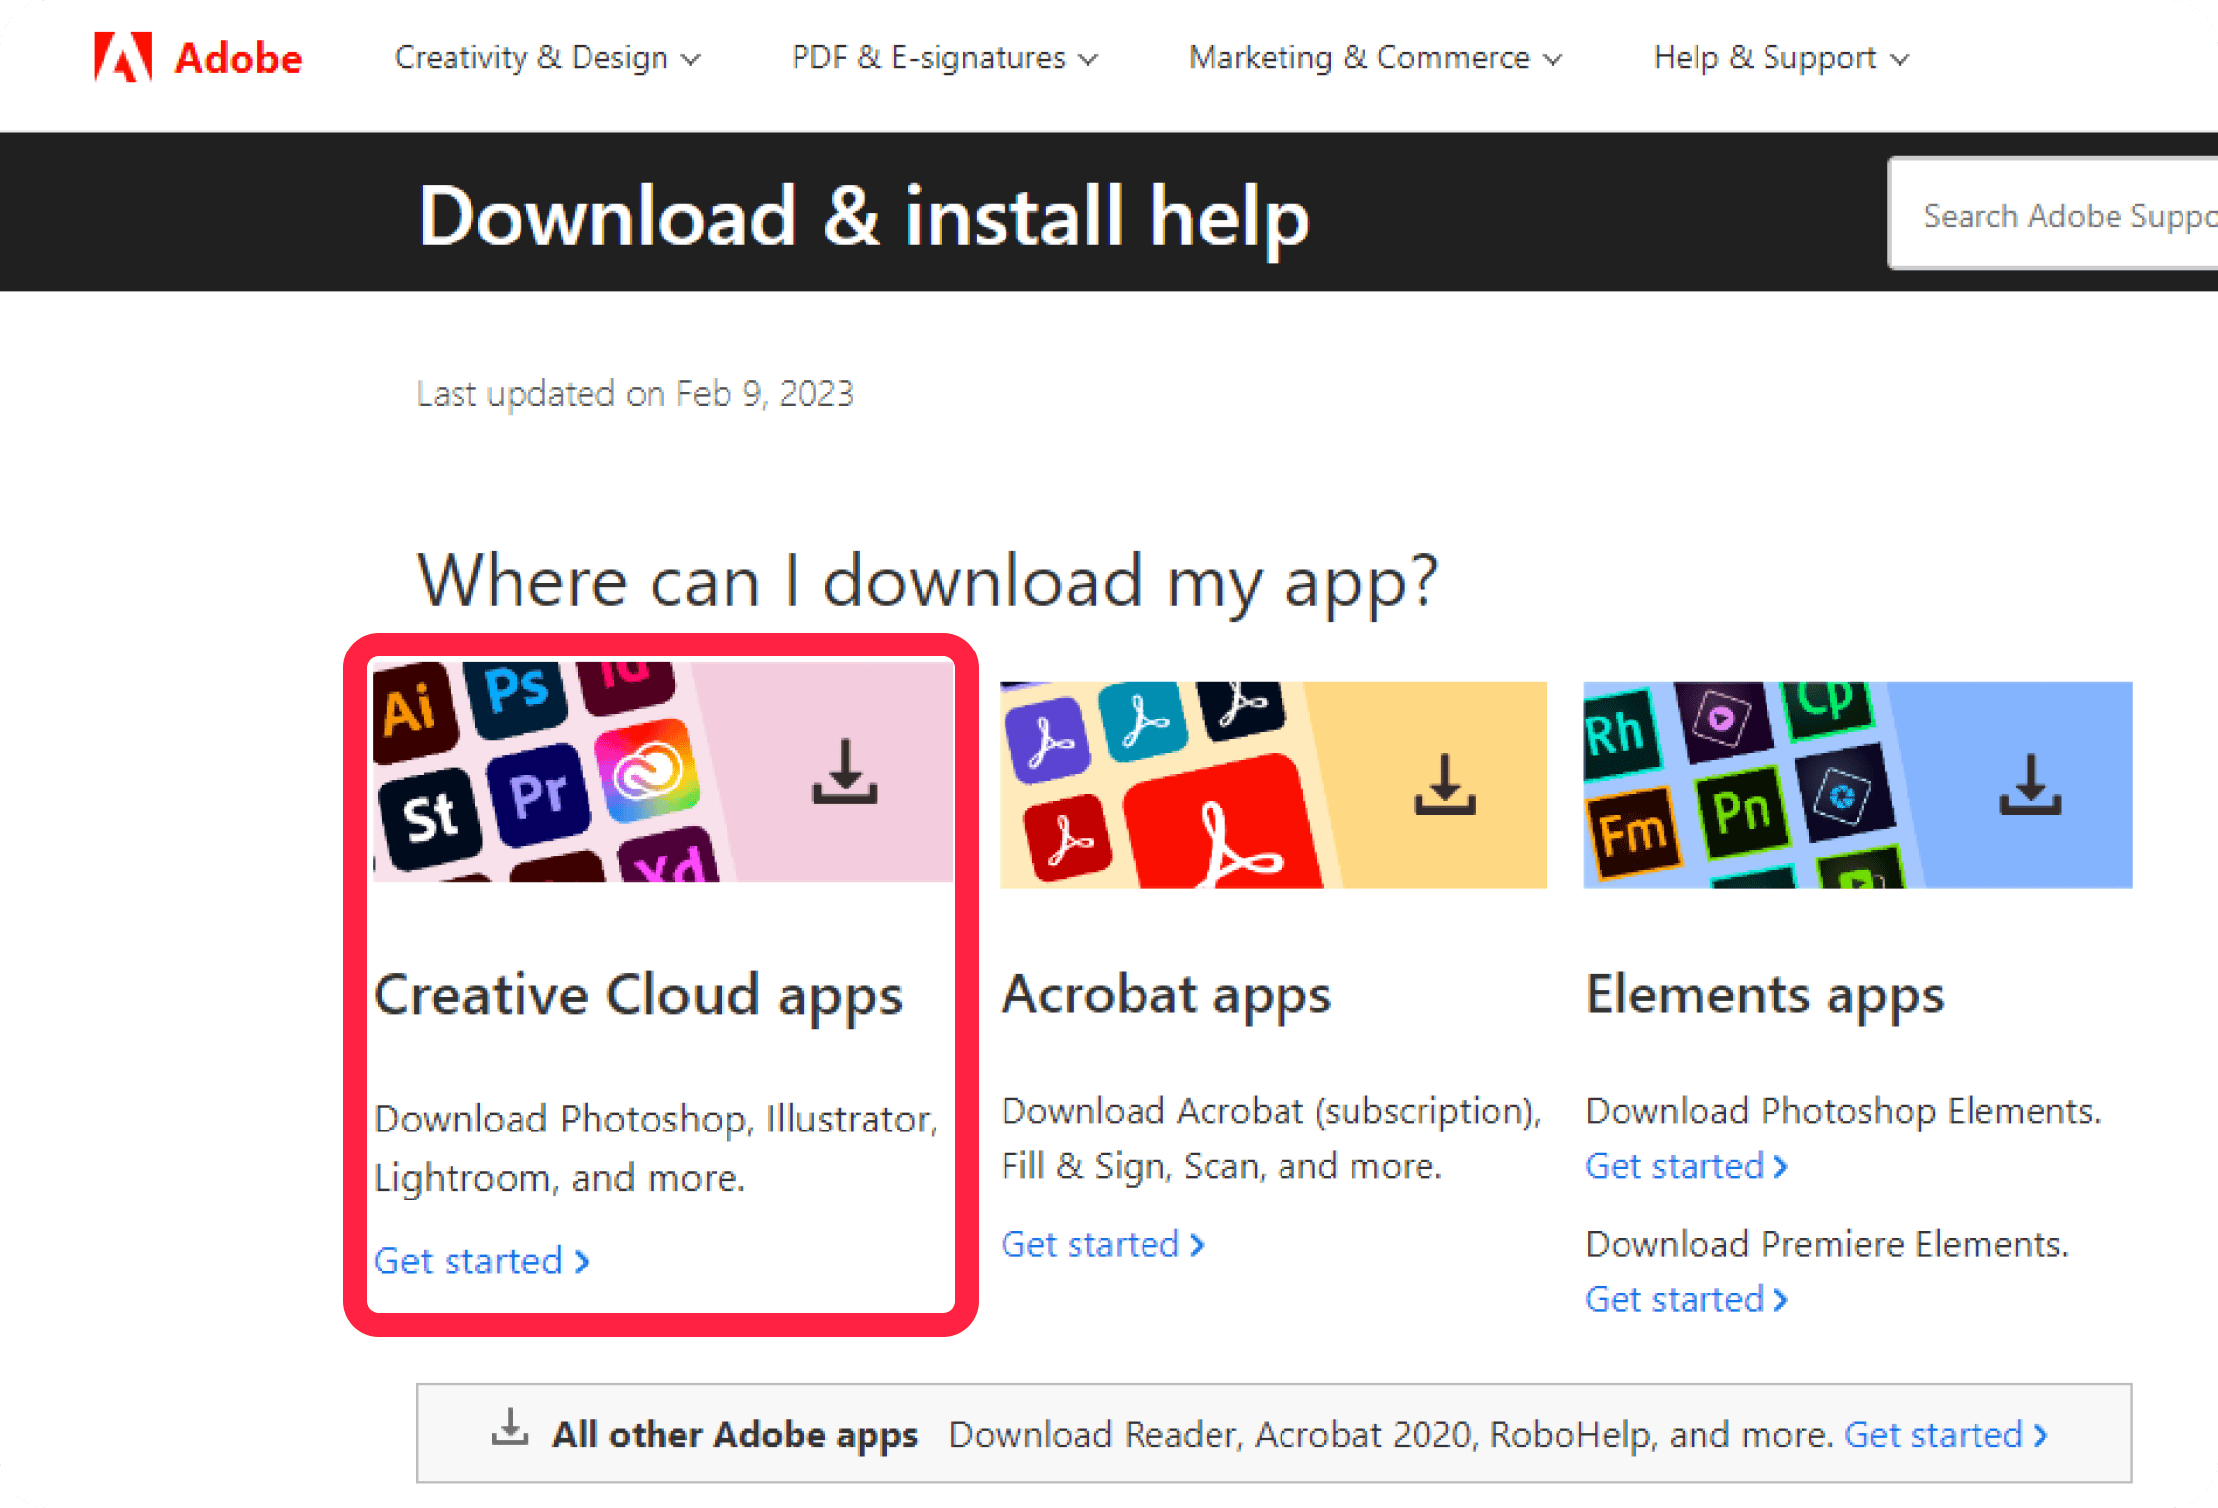The height and width of the screenshot is (1508, 2218).
Task: Expand the Creativity & Design menu
Action: point(547,58)
